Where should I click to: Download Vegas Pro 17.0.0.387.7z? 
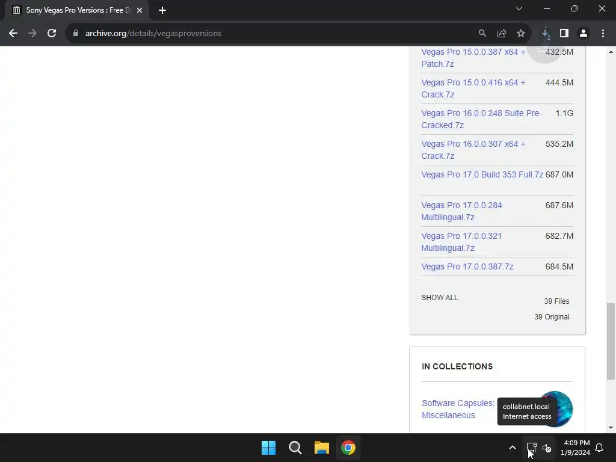point(467,266)
